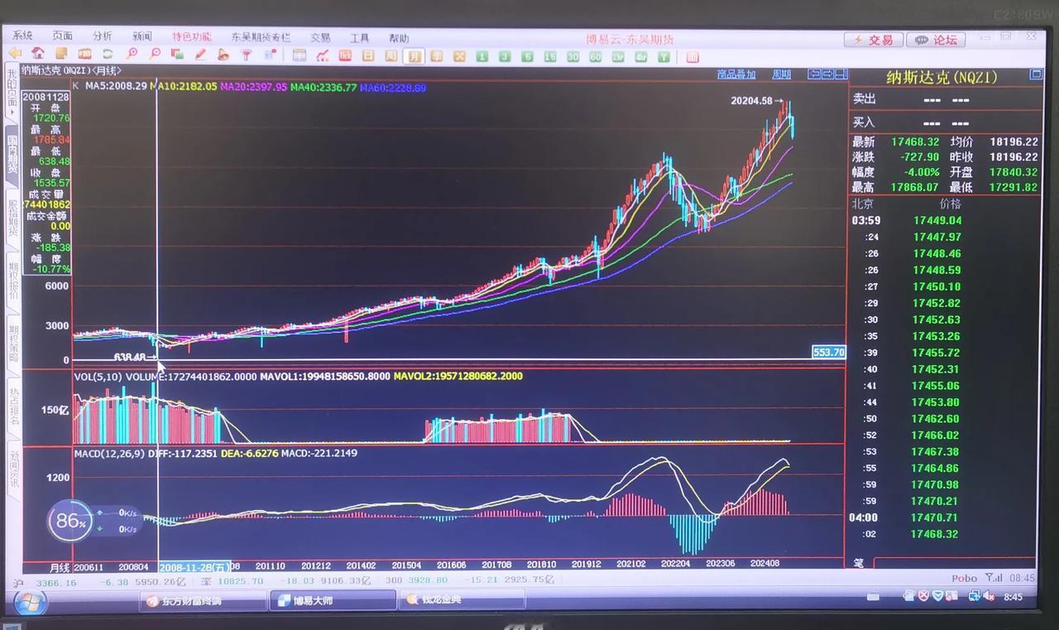The width and height of the screenshot is (1059, 630).
Task: Maximize the 纳斯达克 quote panel icon
Action: (x=1036, y=74)
